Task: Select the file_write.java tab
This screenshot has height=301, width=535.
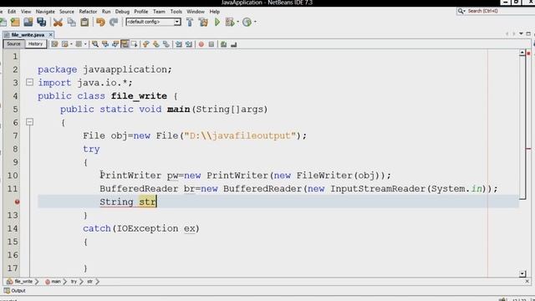Action: tap(28, 35)
